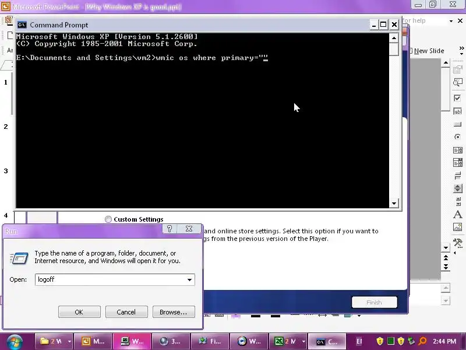Click the Properties icon in Control Toolbox
Viewport: 466px width, 350px height.
click(457, 70)
